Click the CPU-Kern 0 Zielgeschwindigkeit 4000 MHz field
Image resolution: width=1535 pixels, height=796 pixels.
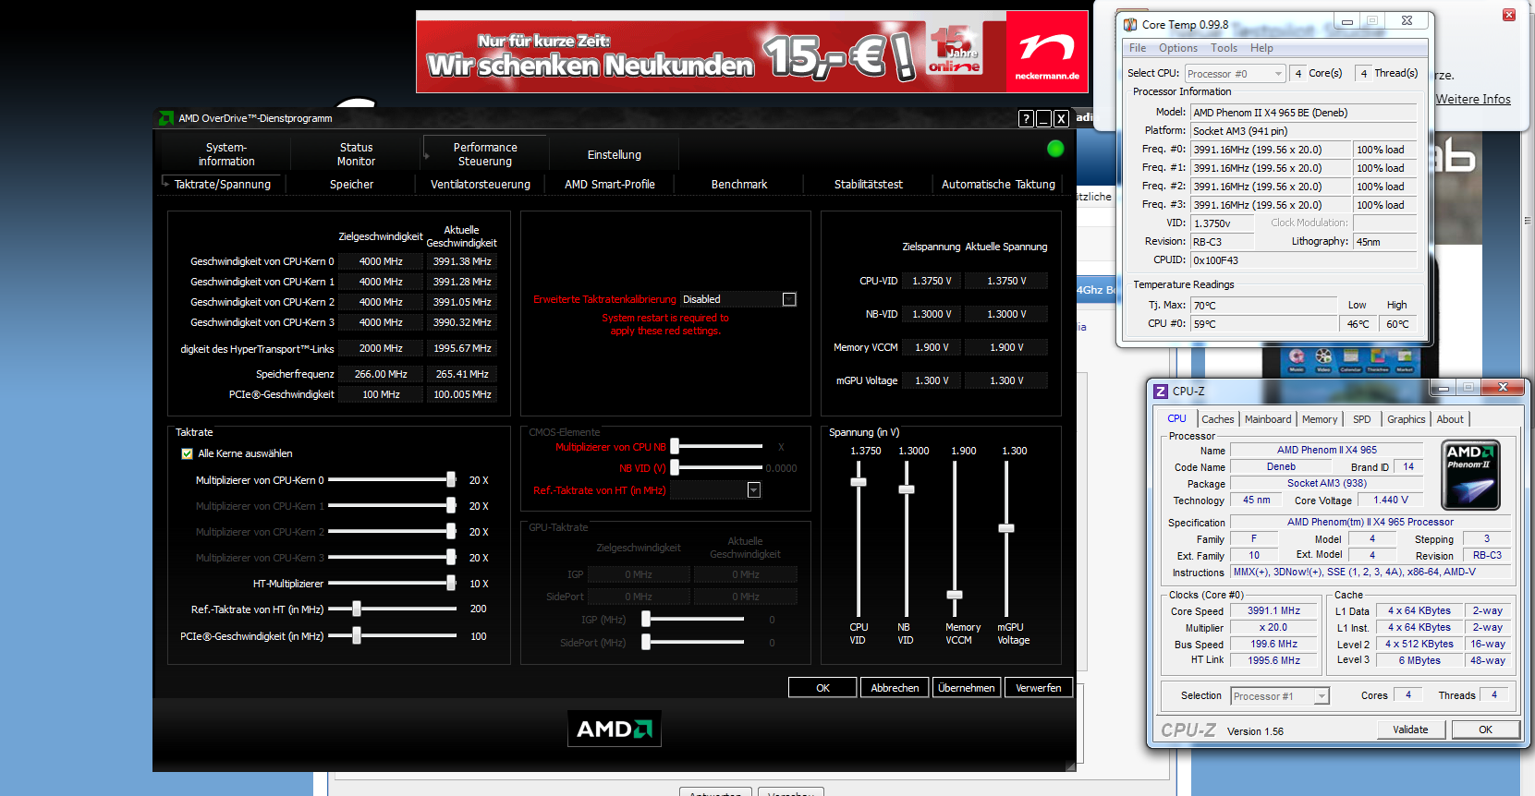381,261
